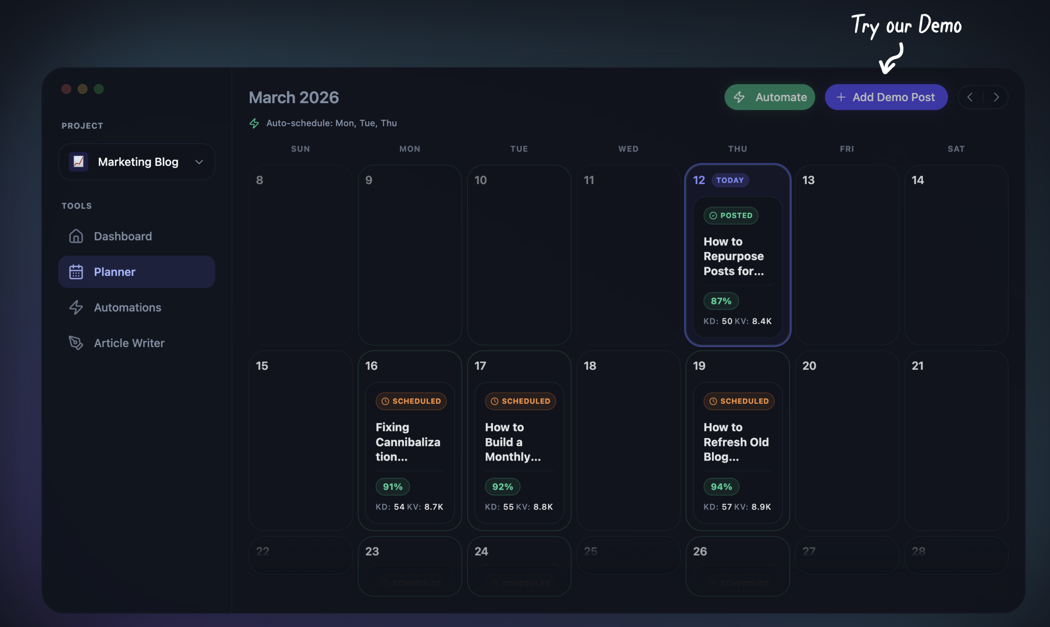1050x627 pixels.
Task: Click the Marketing Blog chart icon
Action: (78, 162)
